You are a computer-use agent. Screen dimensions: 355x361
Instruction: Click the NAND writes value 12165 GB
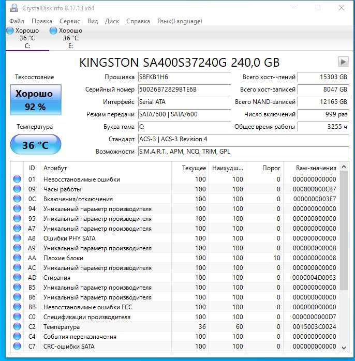coord(323,102)
